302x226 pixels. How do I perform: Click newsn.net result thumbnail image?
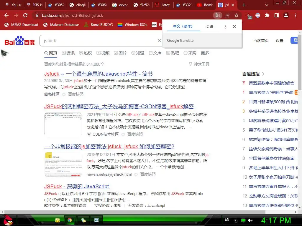pos(63,164)
